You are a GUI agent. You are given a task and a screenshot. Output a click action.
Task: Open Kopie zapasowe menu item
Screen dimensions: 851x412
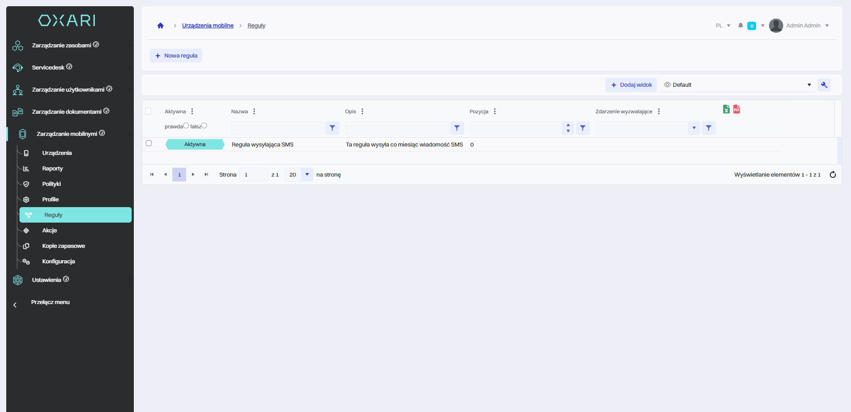pos(63,246)
